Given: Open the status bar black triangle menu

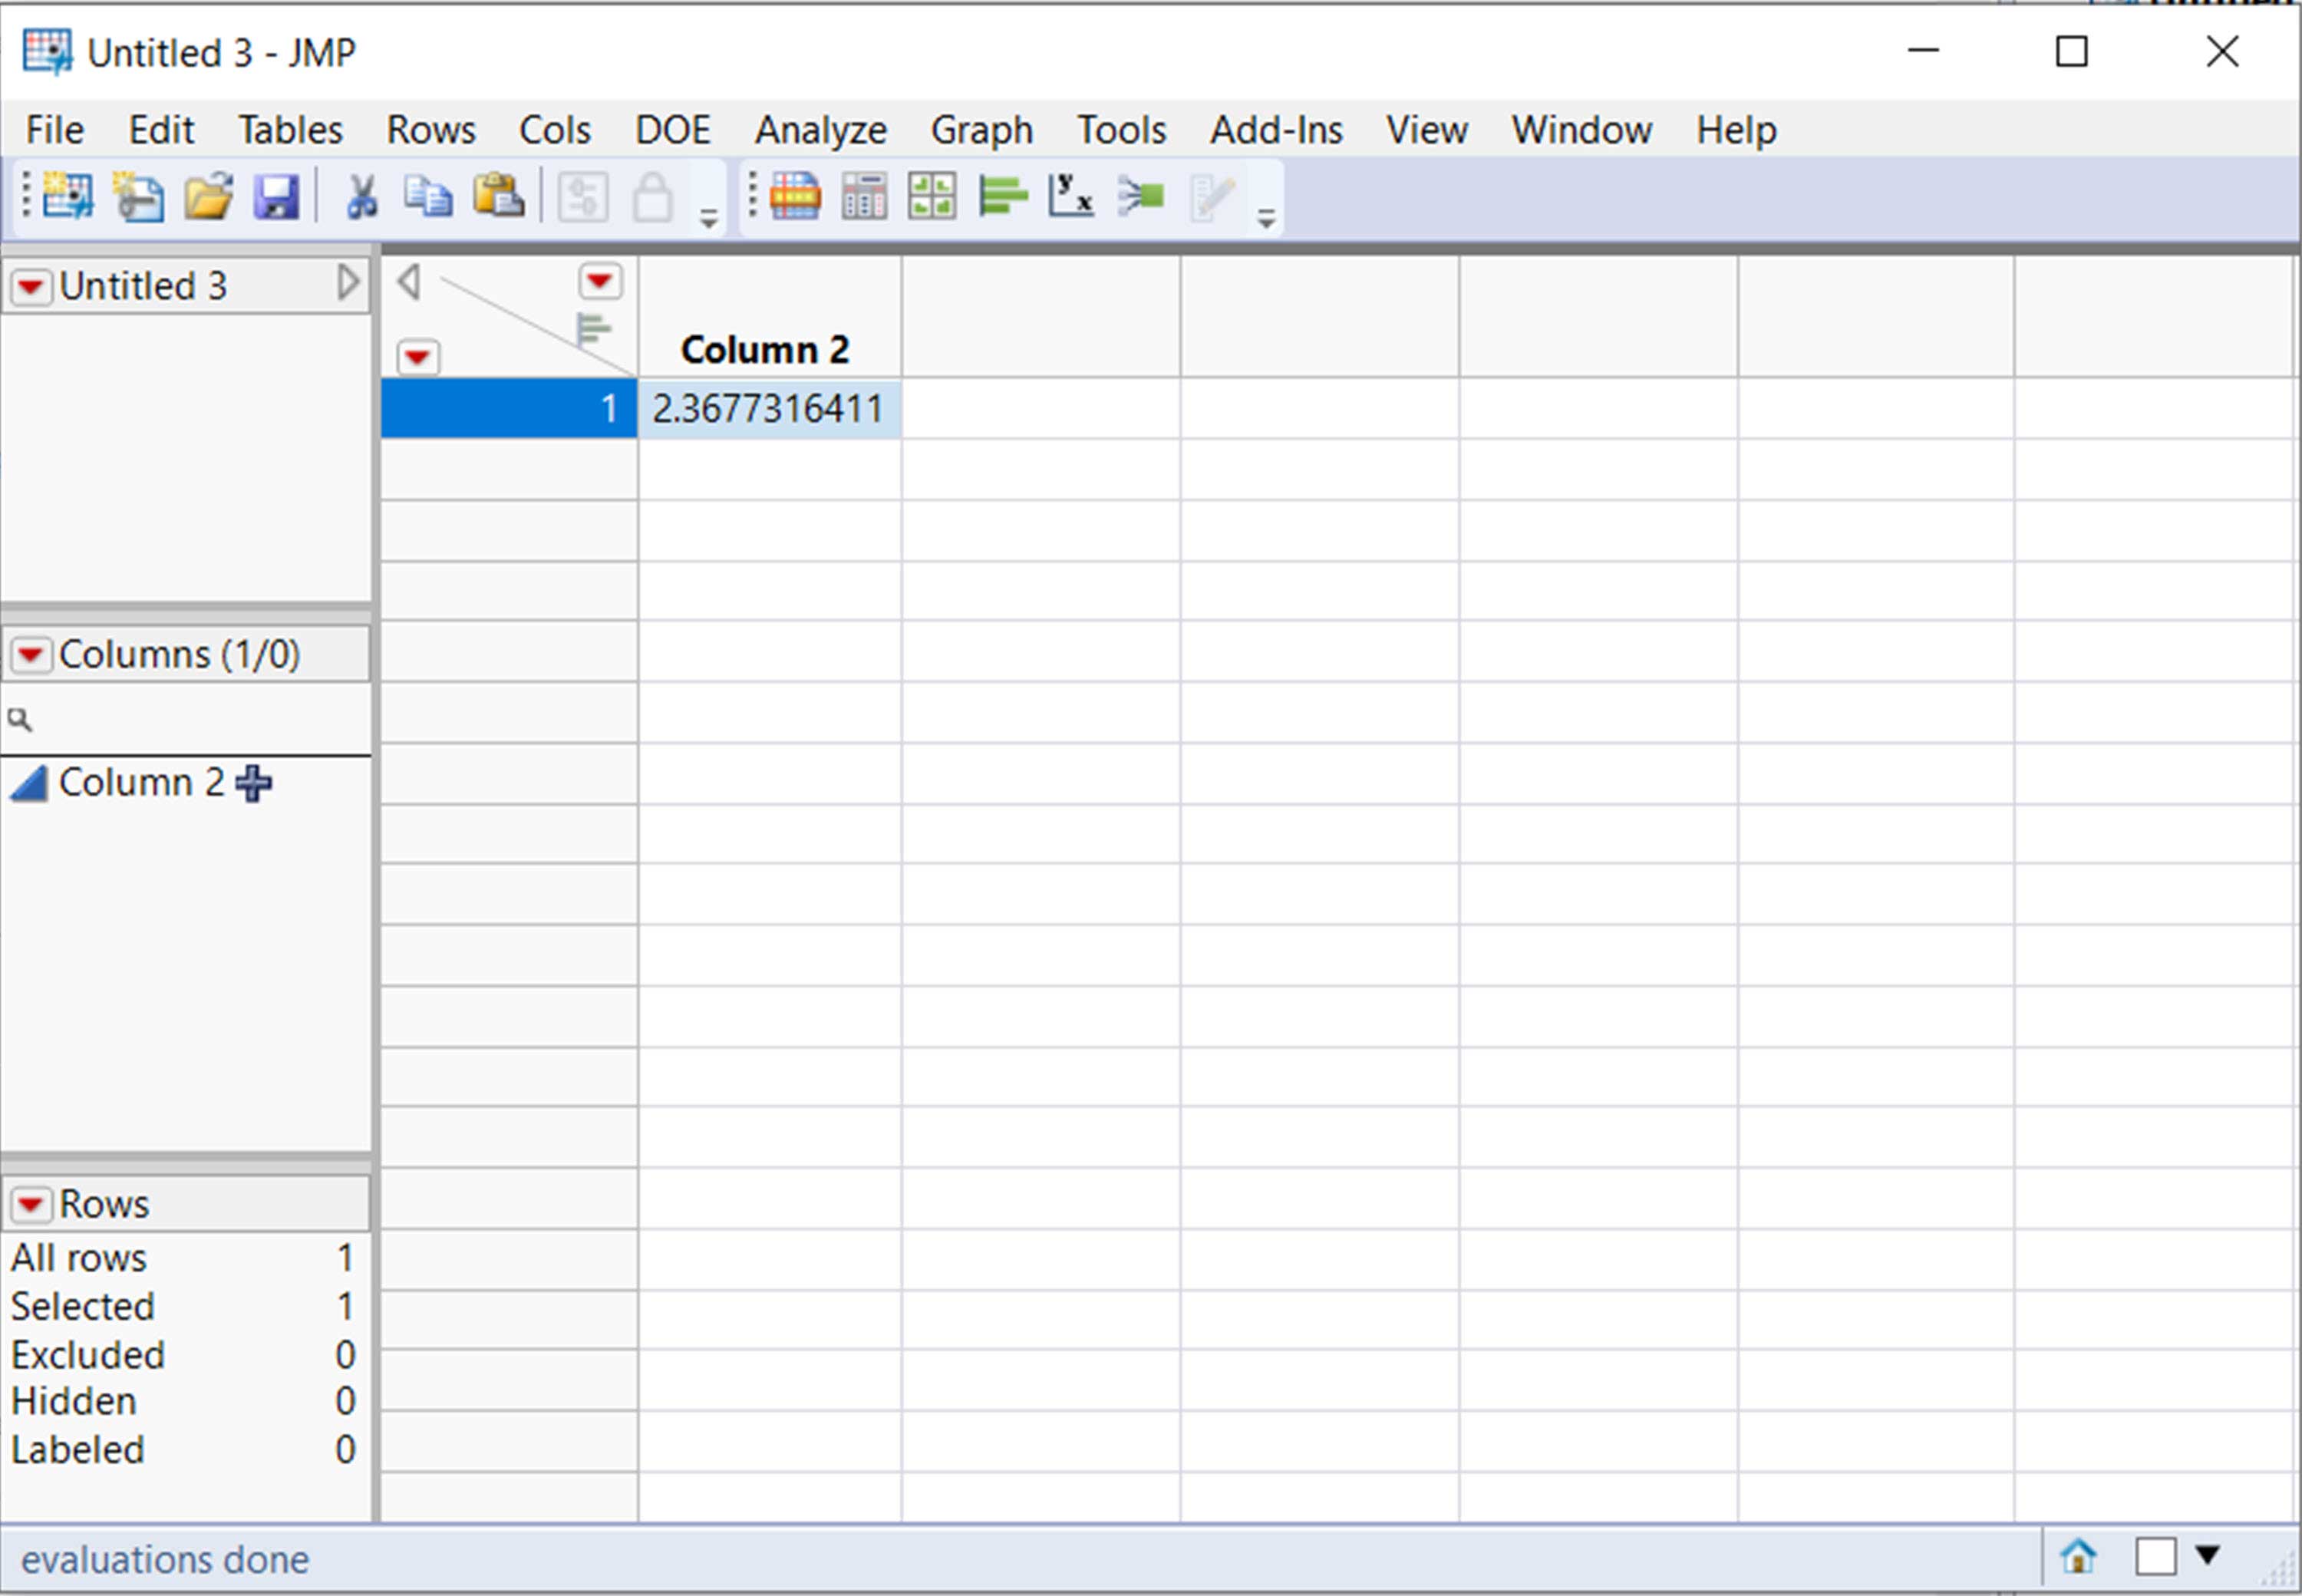Looking at the screenshot, I should pos(2208,1554).
